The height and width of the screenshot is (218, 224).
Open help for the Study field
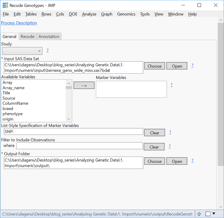coord(47,50)
